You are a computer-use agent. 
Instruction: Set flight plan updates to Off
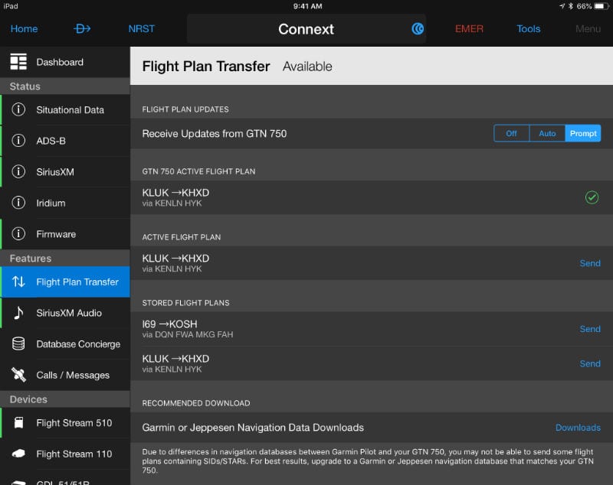tap(511, 133)
